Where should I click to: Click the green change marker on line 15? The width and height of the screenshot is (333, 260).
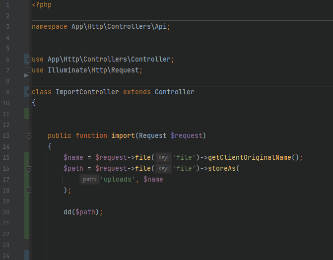(x=26, y=158)
